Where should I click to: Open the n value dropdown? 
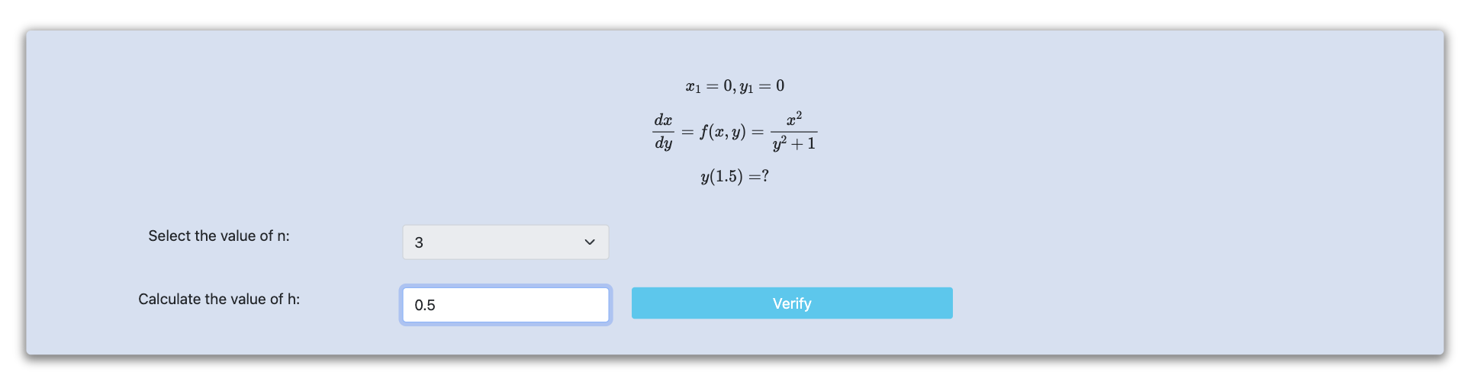click(x=505, y=242)
